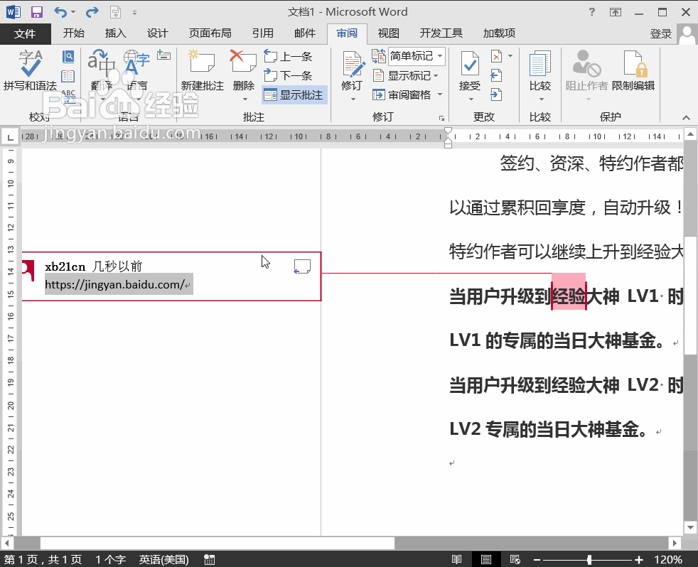Click the Word Help question mark
The height and width of the screenshot is (567, 698).
(591, 12)
